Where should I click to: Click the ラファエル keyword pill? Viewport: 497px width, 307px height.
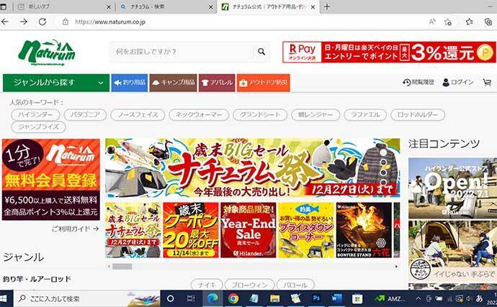click(x=365, y=114)
